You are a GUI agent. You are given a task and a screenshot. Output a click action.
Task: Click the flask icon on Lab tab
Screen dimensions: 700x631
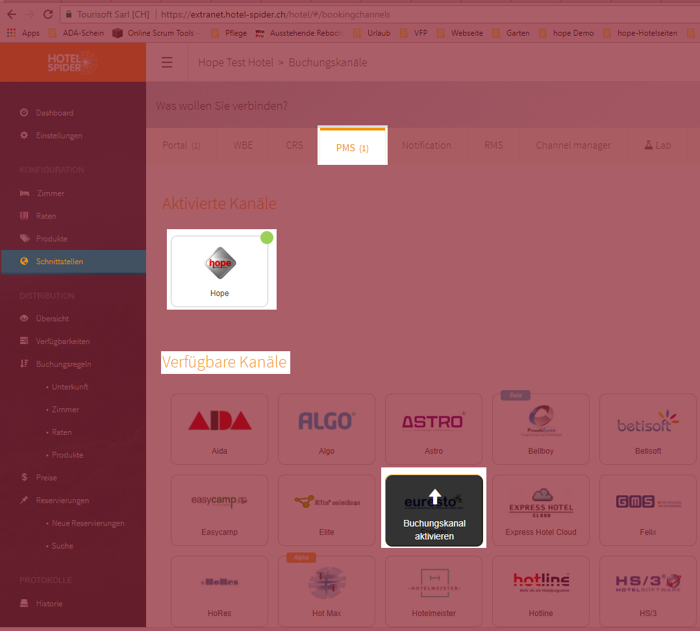click(648, 145)
